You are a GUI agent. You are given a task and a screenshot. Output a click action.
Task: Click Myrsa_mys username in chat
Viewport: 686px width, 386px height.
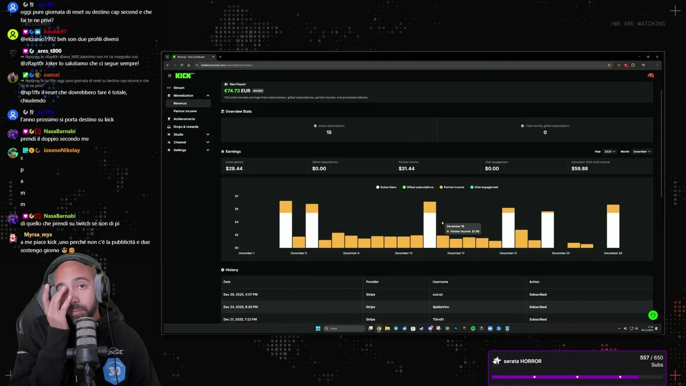(x=38, y=235)
